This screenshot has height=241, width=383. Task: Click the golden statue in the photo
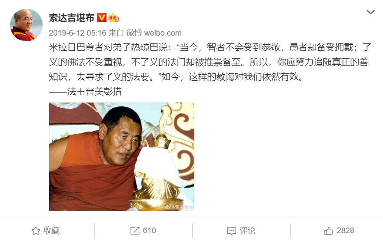point(157,171)
